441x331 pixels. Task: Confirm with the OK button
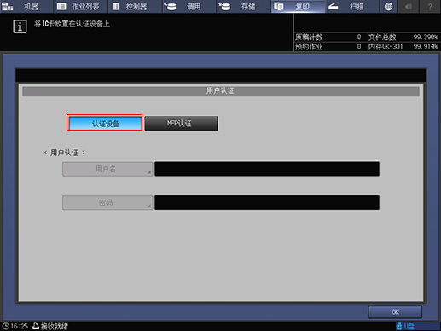coord(395,312)
